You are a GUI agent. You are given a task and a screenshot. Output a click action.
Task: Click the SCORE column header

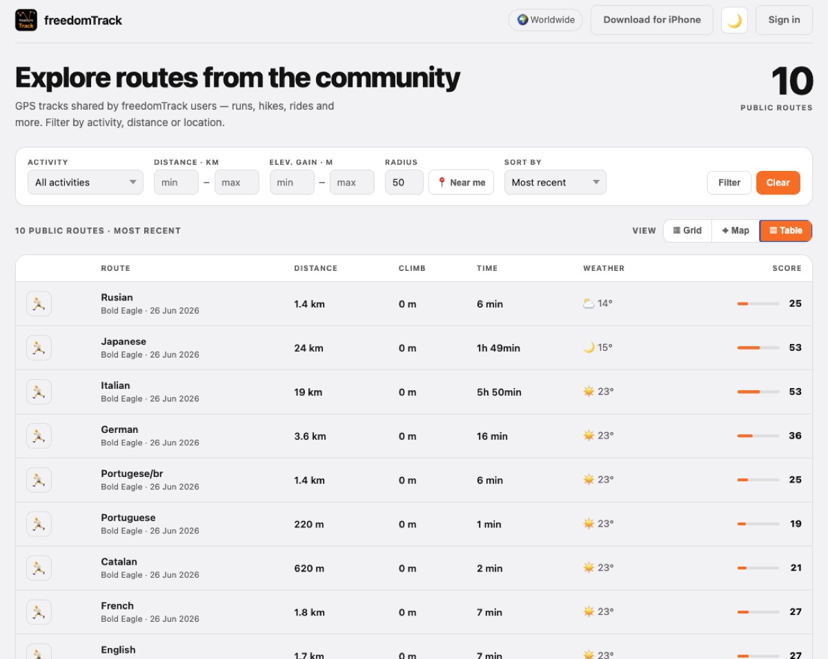click(787, 268)
